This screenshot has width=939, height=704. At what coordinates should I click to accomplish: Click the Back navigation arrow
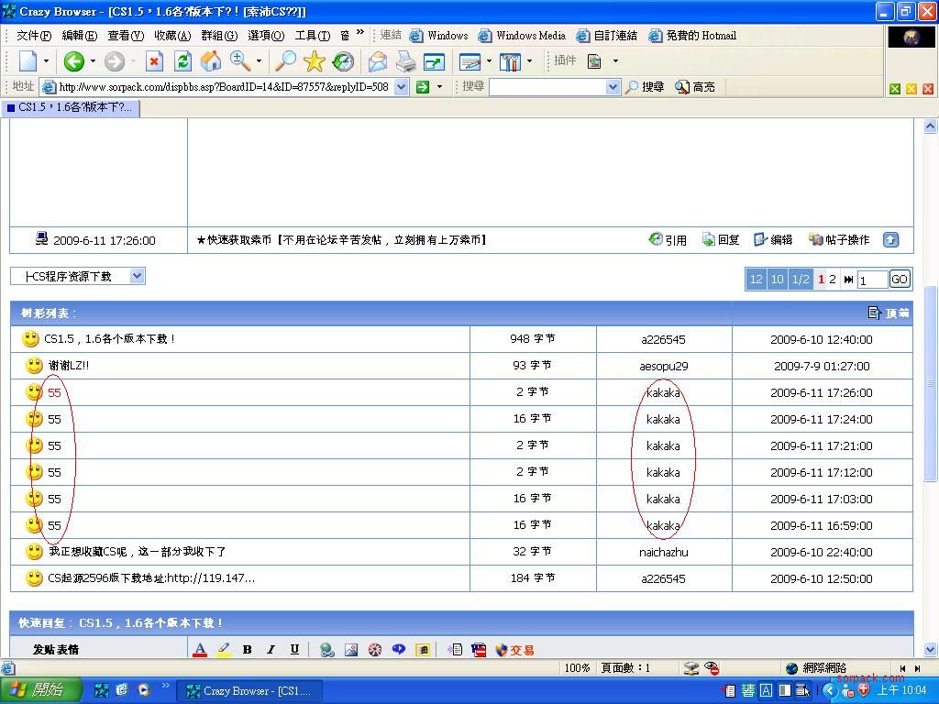pos(73,61)
